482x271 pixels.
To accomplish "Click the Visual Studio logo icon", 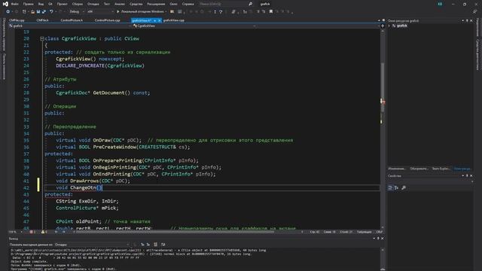I will [5, 4].
